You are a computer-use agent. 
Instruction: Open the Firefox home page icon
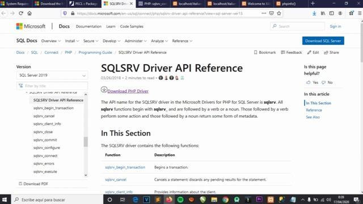coord(29,13)
